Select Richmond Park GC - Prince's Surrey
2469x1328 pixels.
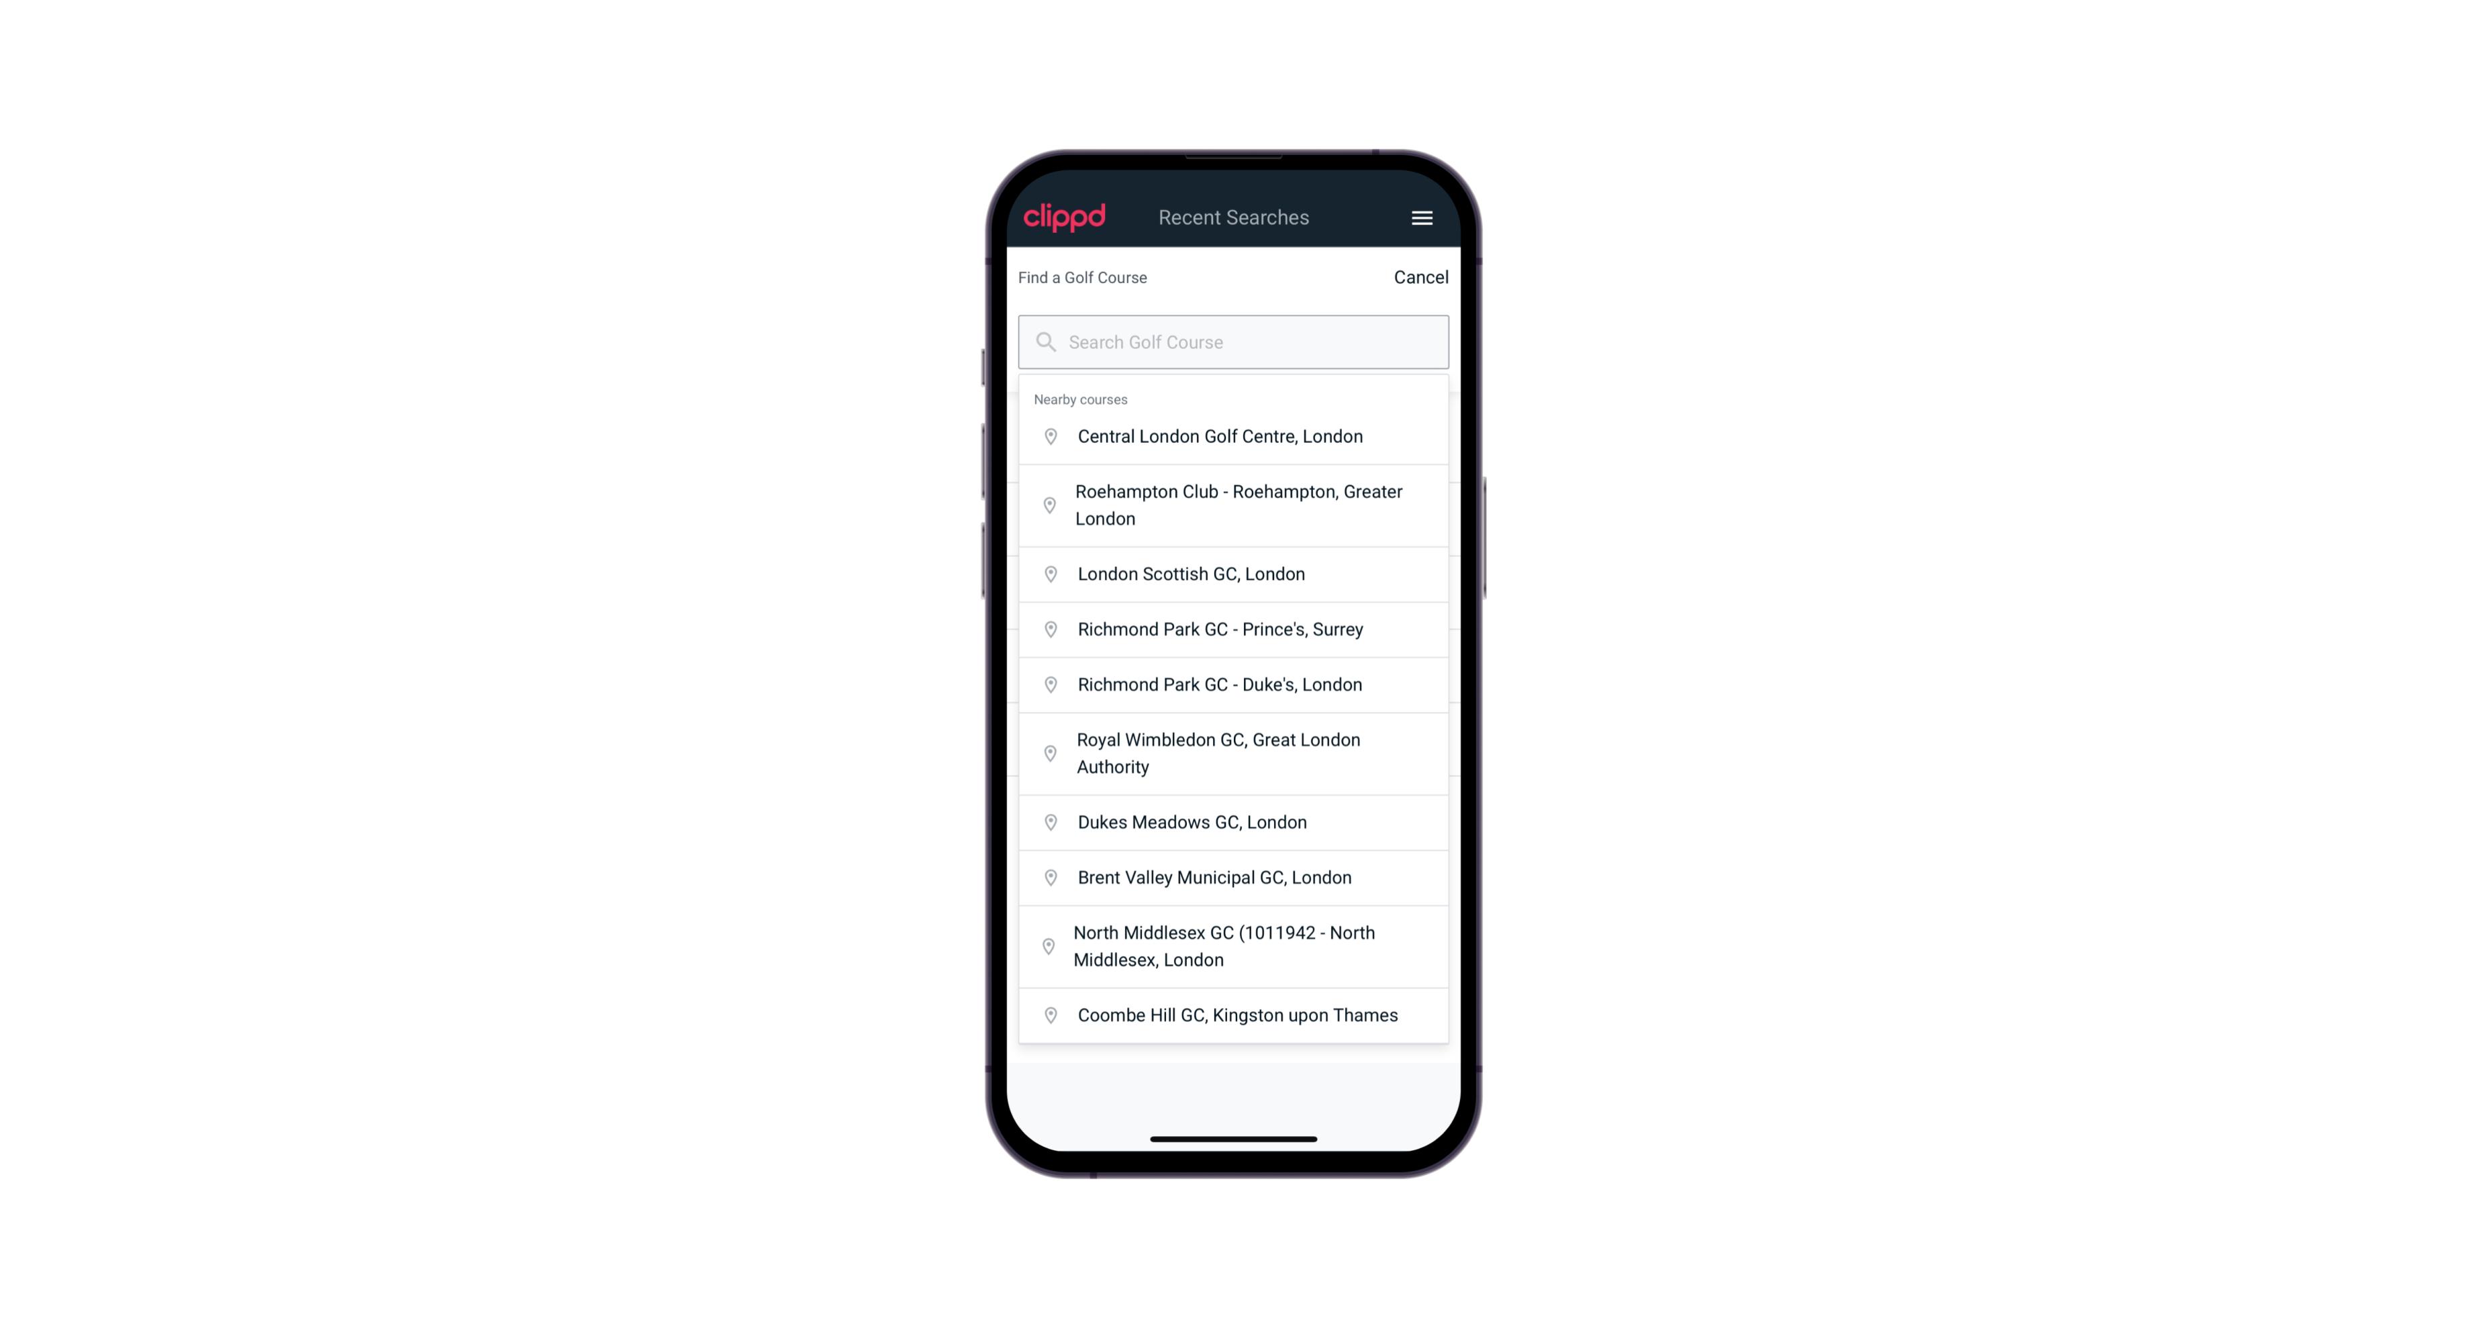coord(1233,629)
